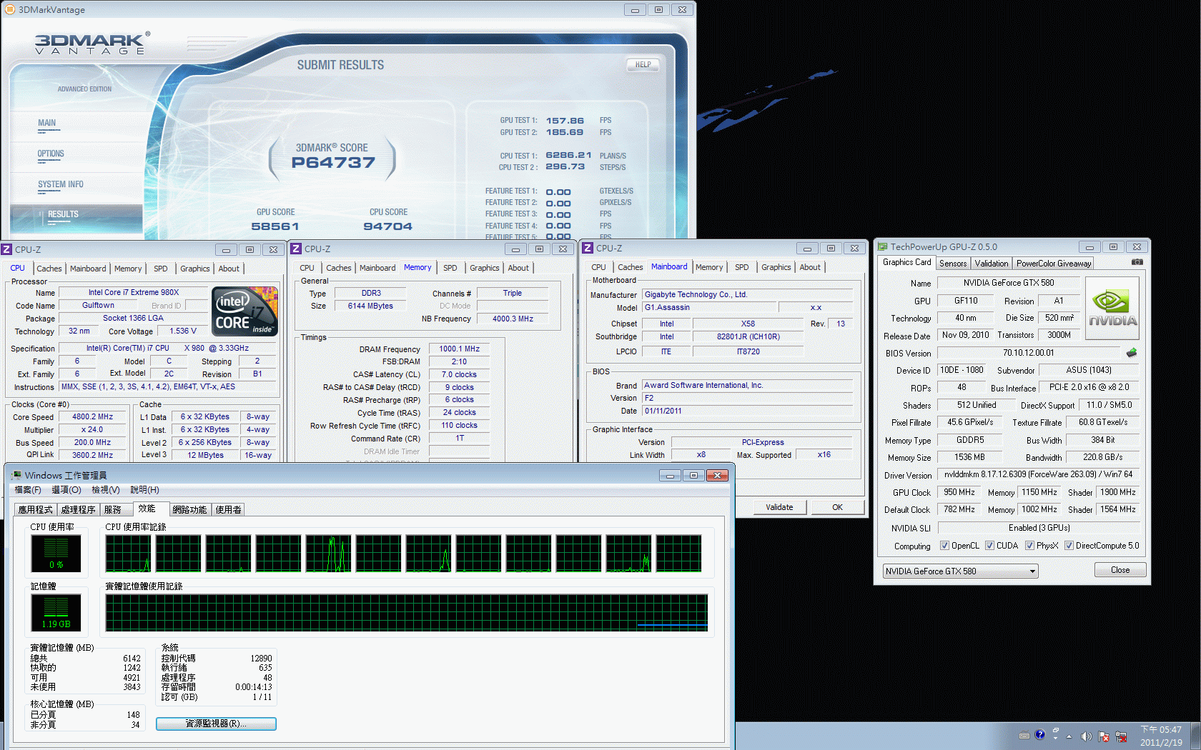This screenshot has width=1201, height=750.
Task: Switch to the 網路功能 tab in Task Manager
Action: click(x=189, y=509)
